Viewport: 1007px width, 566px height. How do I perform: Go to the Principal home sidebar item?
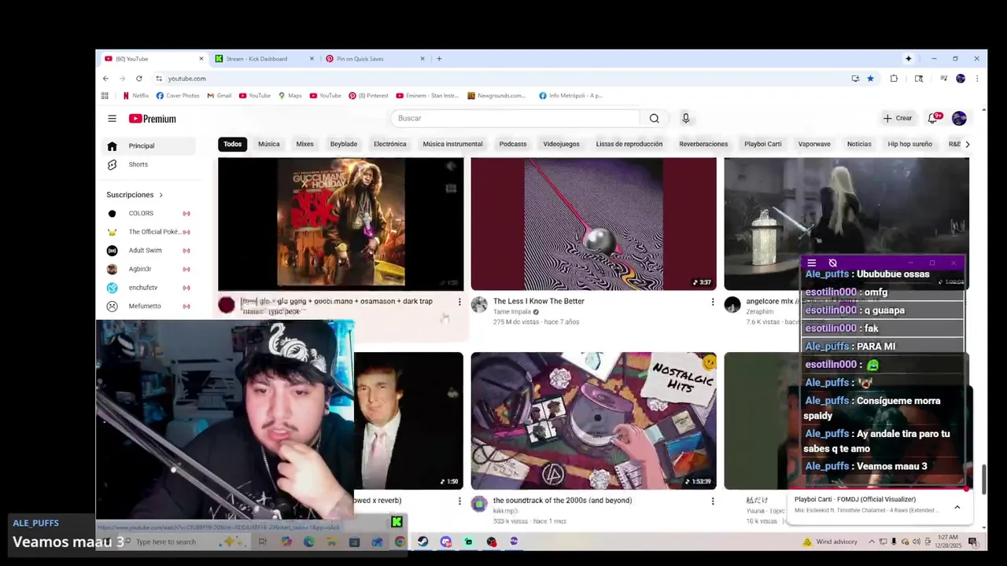click(149, 146)
